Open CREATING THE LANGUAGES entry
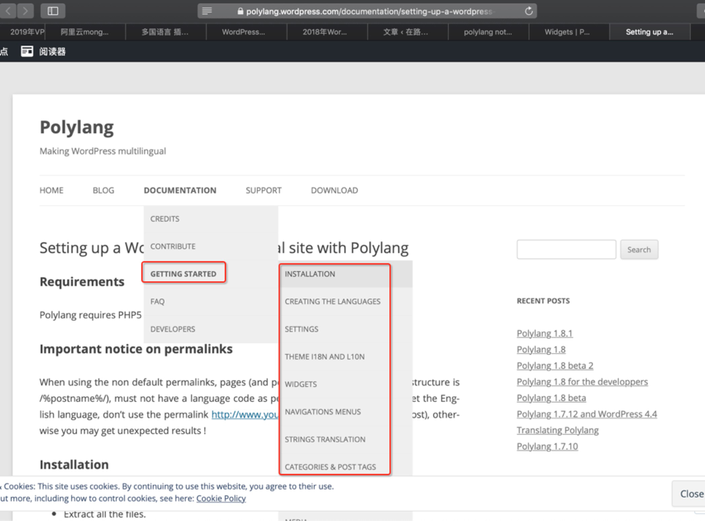705x521 pixels. 345,302
